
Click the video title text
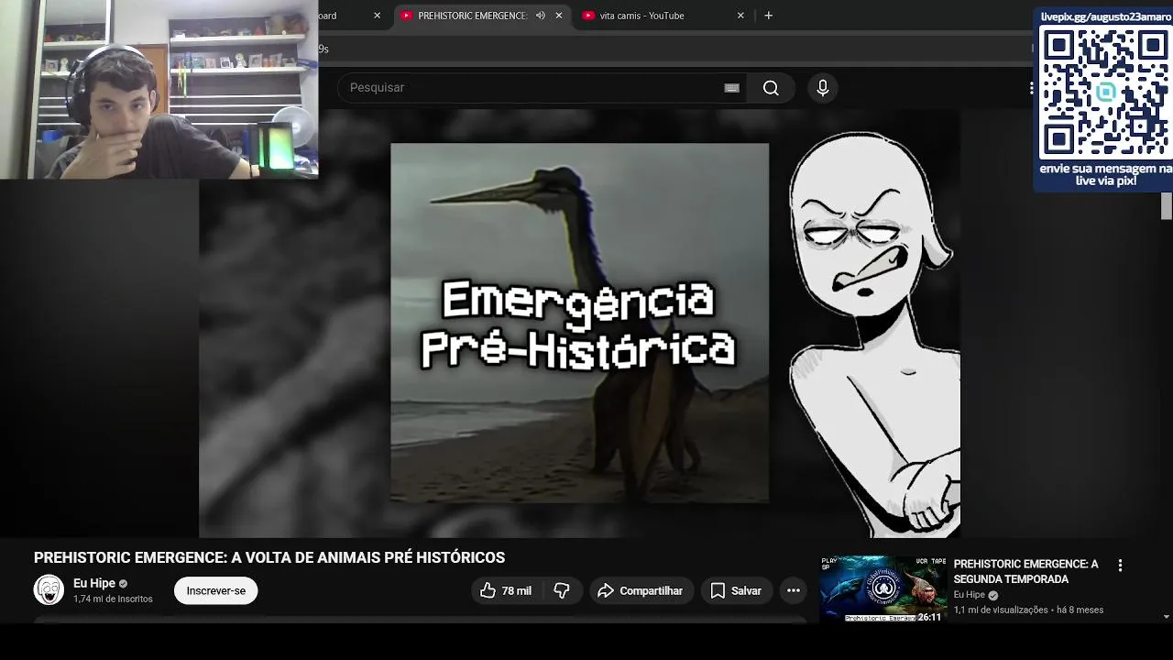269,557
